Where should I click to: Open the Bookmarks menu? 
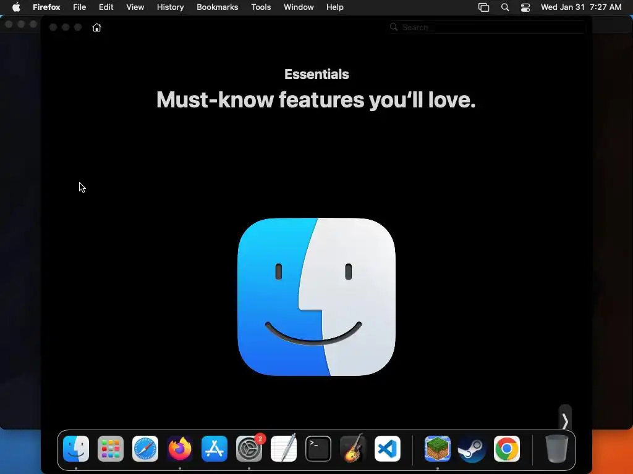pos(217,7)
